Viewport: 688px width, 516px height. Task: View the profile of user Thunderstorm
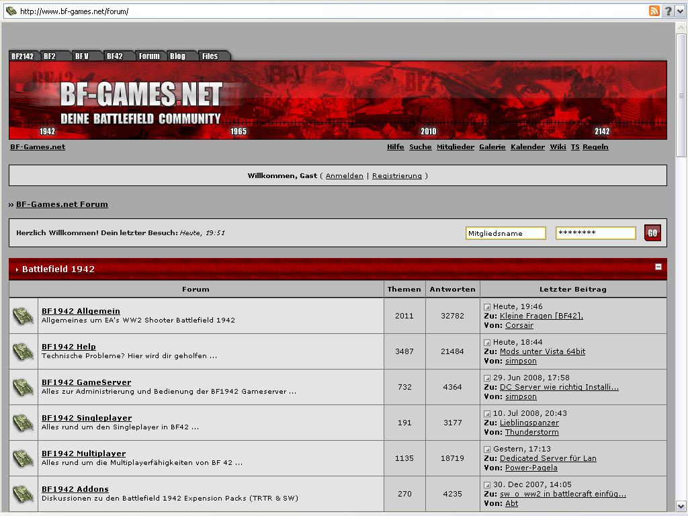click(x=532, y=432)
